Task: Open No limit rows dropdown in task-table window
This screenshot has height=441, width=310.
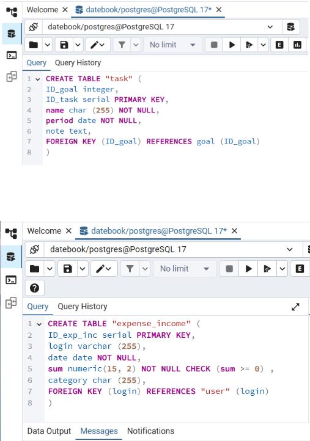Action: click(x=172, y=45)
